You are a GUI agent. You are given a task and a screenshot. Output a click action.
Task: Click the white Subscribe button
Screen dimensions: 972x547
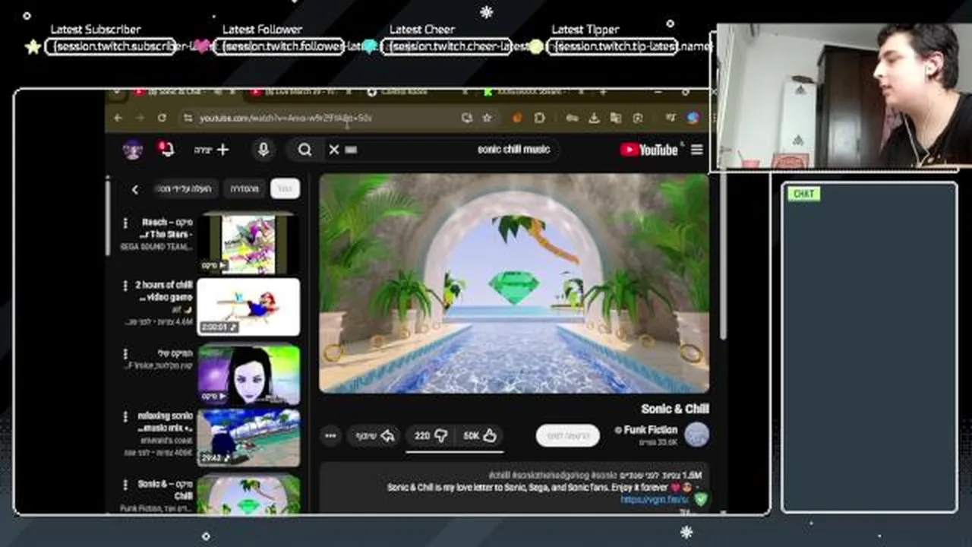[567, 435]
